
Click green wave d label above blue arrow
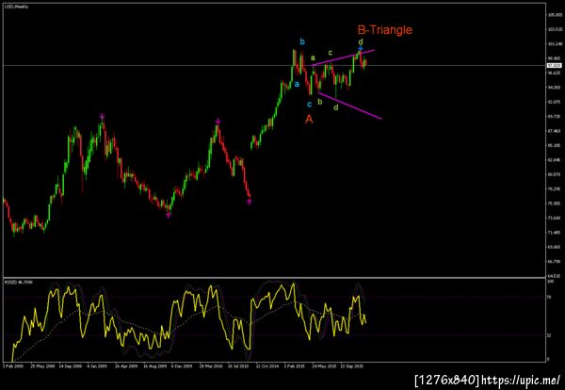coord(361,42)
